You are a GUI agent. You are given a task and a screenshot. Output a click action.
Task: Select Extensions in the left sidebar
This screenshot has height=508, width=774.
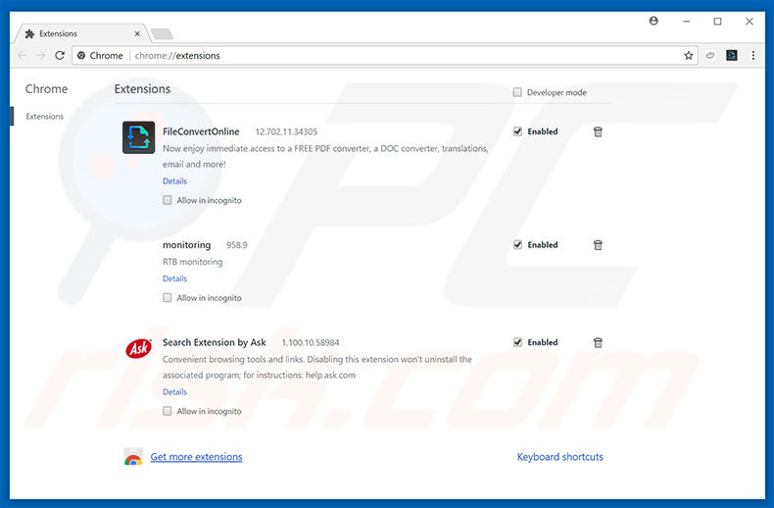44,116
